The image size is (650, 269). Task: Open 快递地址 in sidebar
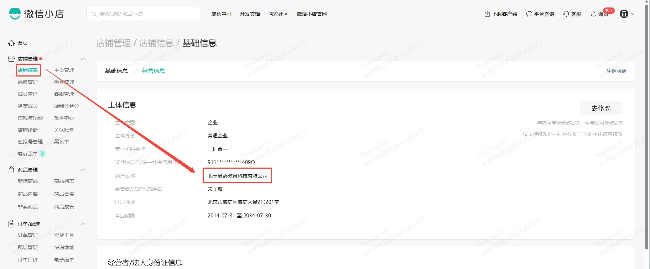click(64, 247)
